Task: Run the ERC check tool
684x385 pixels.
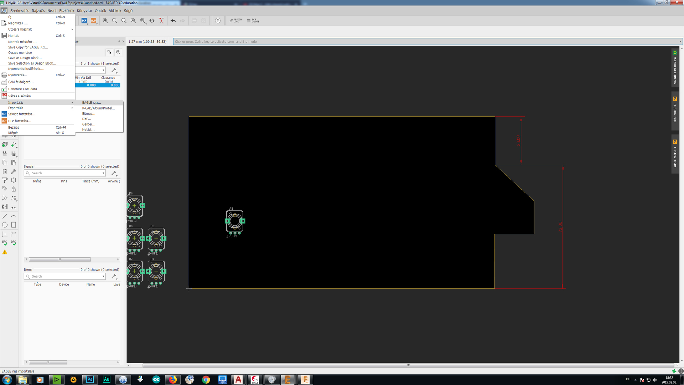Action: (x=5, y=243)
